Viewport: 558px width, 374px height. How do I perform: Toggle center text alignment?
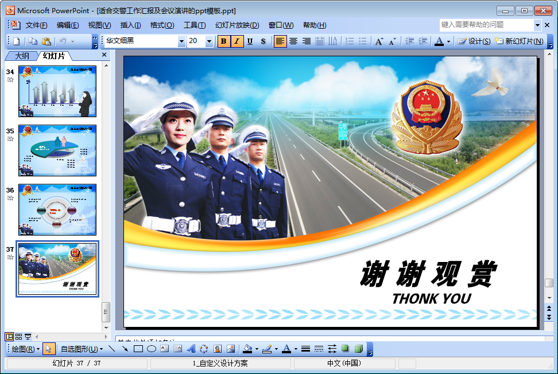point(293,41)
